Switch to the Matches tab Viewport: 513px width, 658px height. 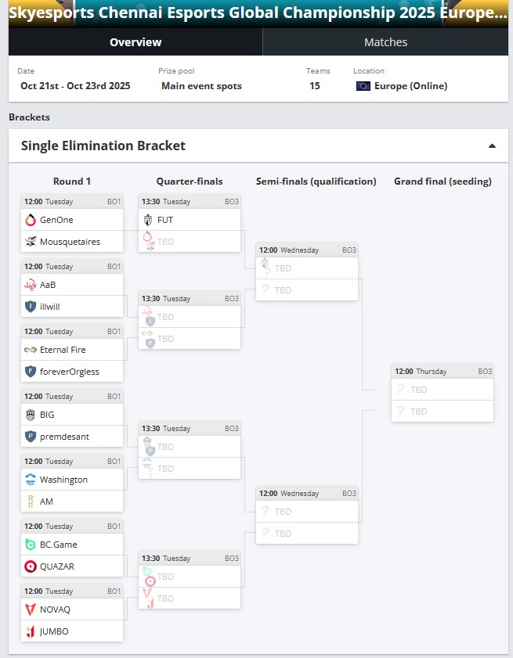tap(385, 42)
